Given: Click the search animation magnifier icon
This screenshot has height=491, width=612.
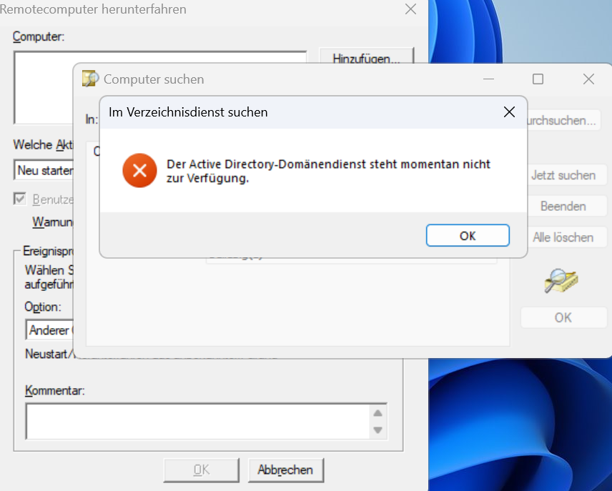Looking at the screenshot, I should tap(561, 280).
